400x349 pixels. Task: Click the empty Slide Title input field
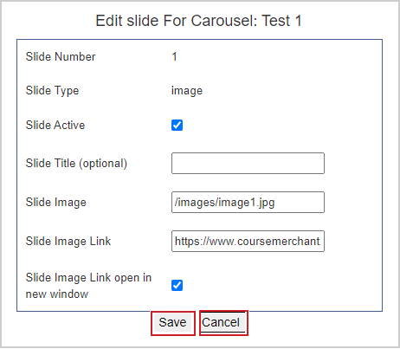[248, 164]
